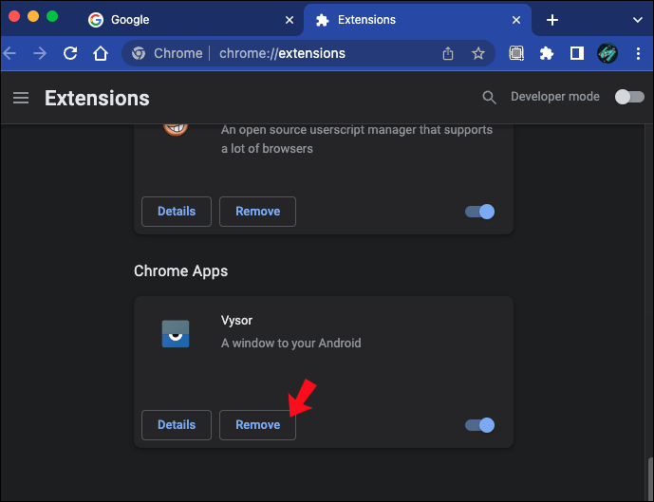The height and width of the screenshot is (502, 654).
Task: Open the extensions puzzle piece toolbar icon
Action: point(547,53)
